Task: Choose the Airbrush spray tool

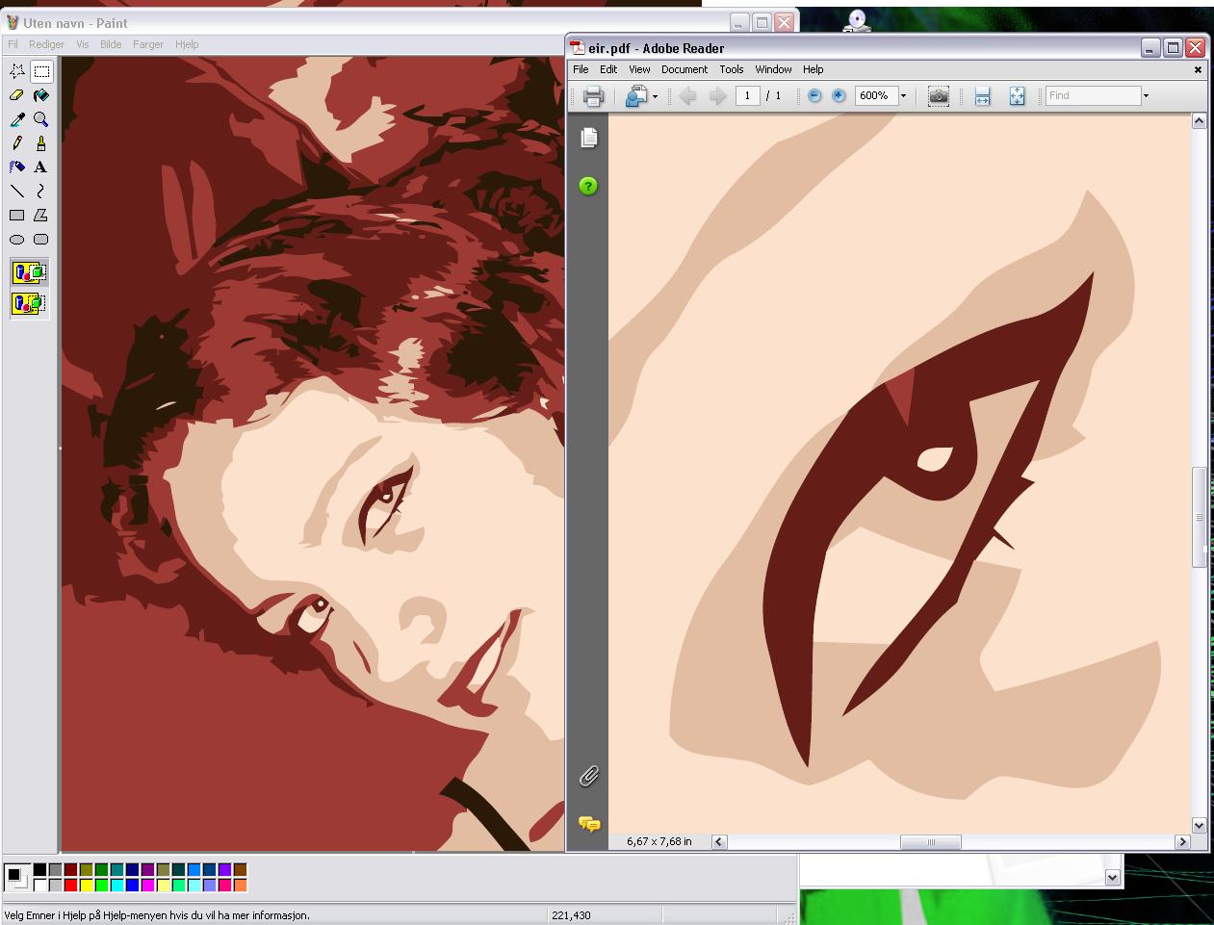Action: 17,167
